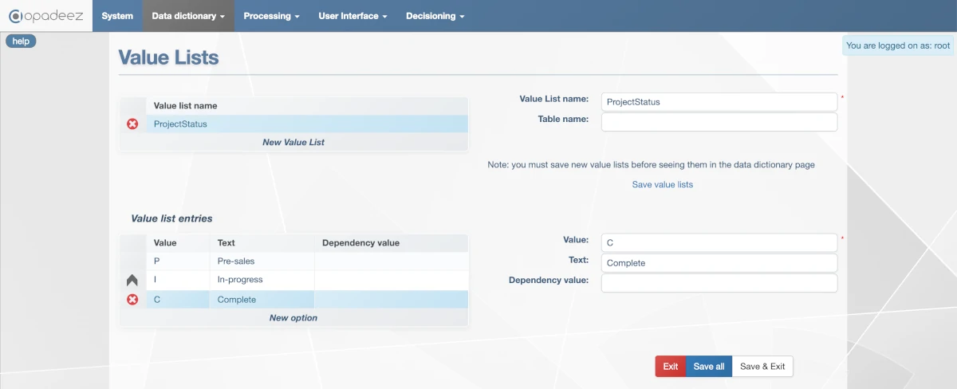Focus the Table name input field

pyautogui.click(x=719, y=122)
